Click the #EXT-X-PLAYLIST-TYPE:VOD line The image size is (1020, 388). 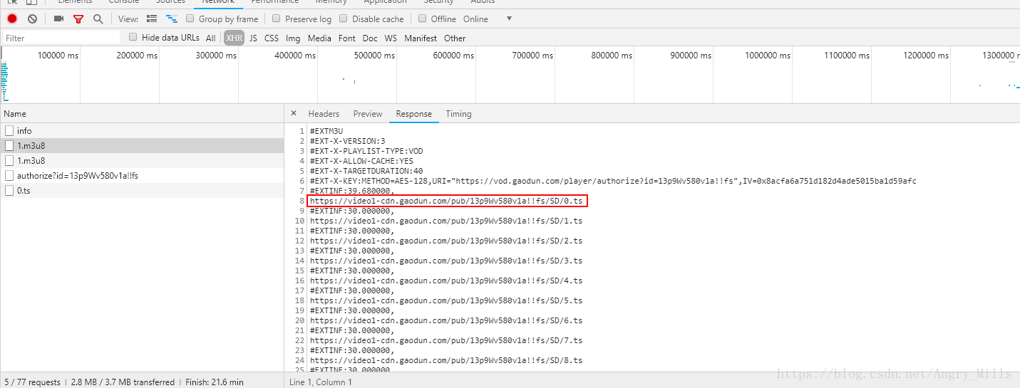point(366,152)
